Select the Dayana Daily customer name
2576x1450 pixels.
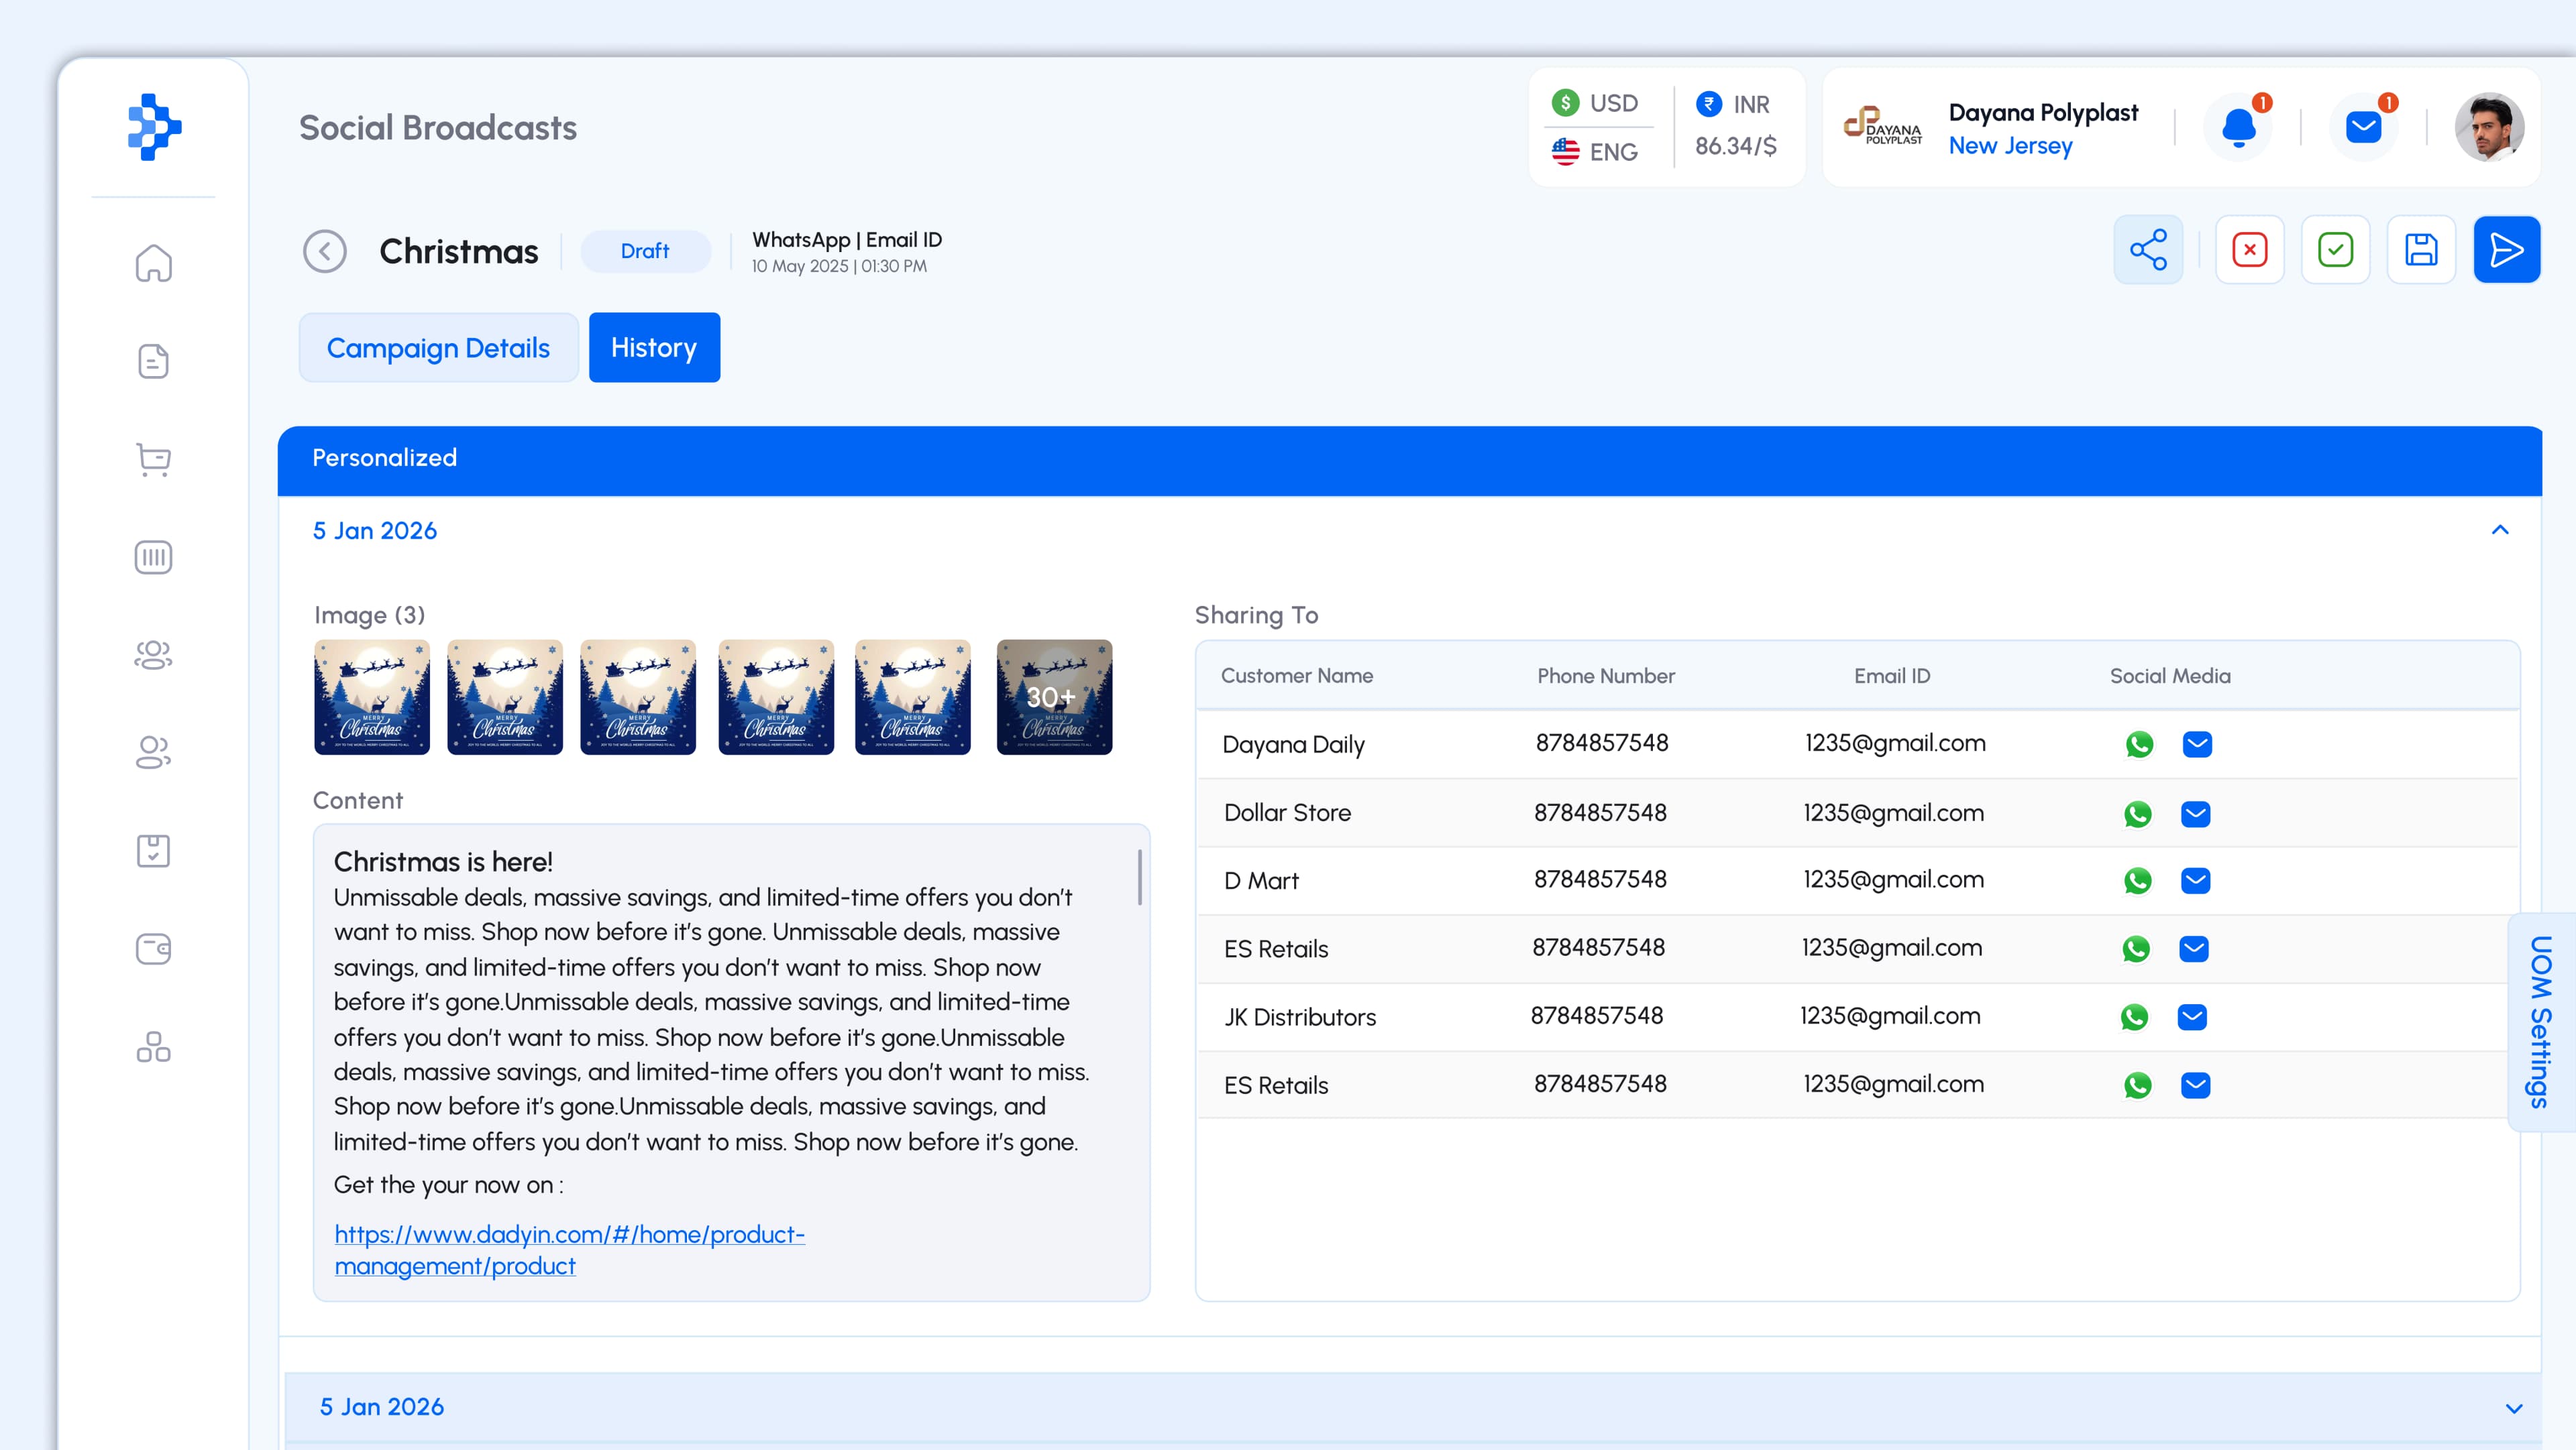coord(1293,745)
